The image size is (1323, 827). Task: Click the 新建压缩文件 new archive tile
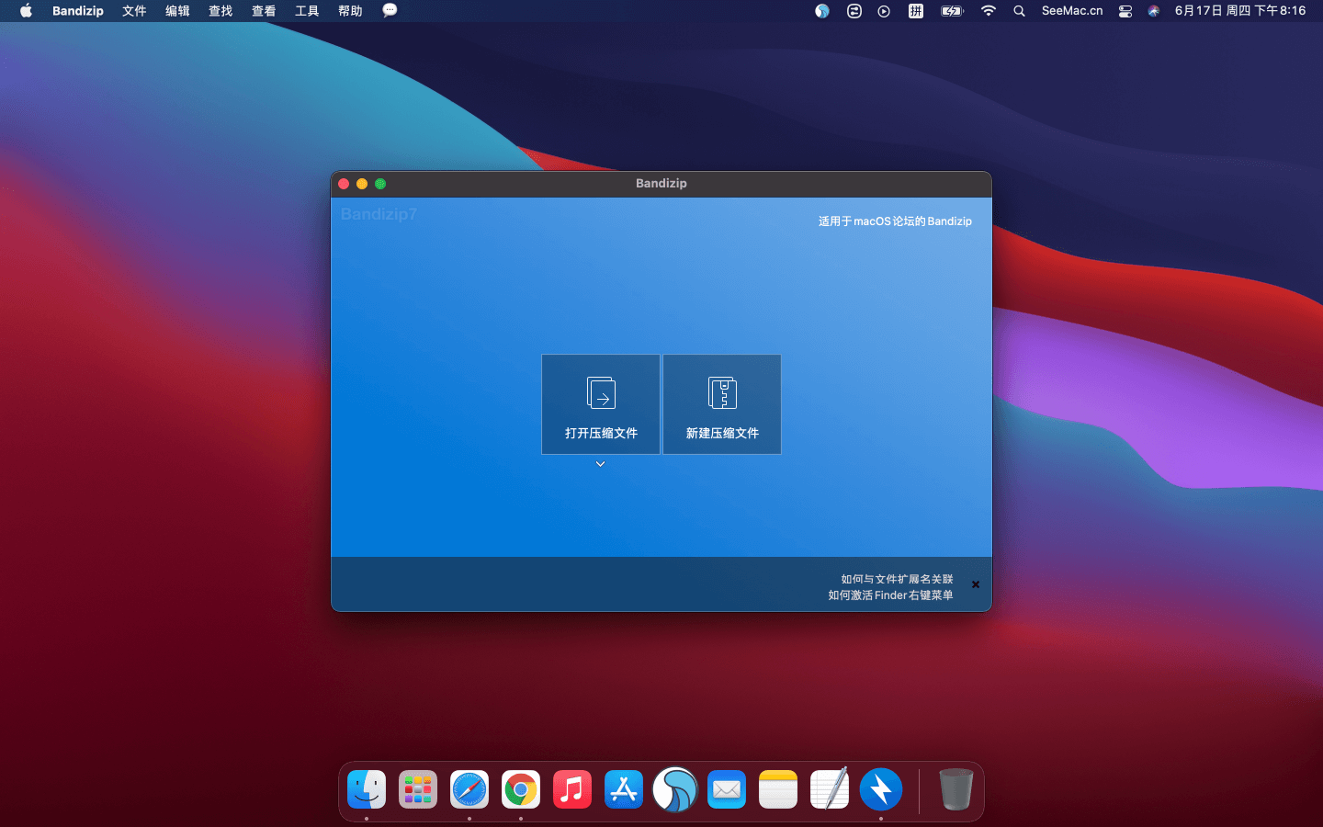pyautogui.click(x=722, y=404)
